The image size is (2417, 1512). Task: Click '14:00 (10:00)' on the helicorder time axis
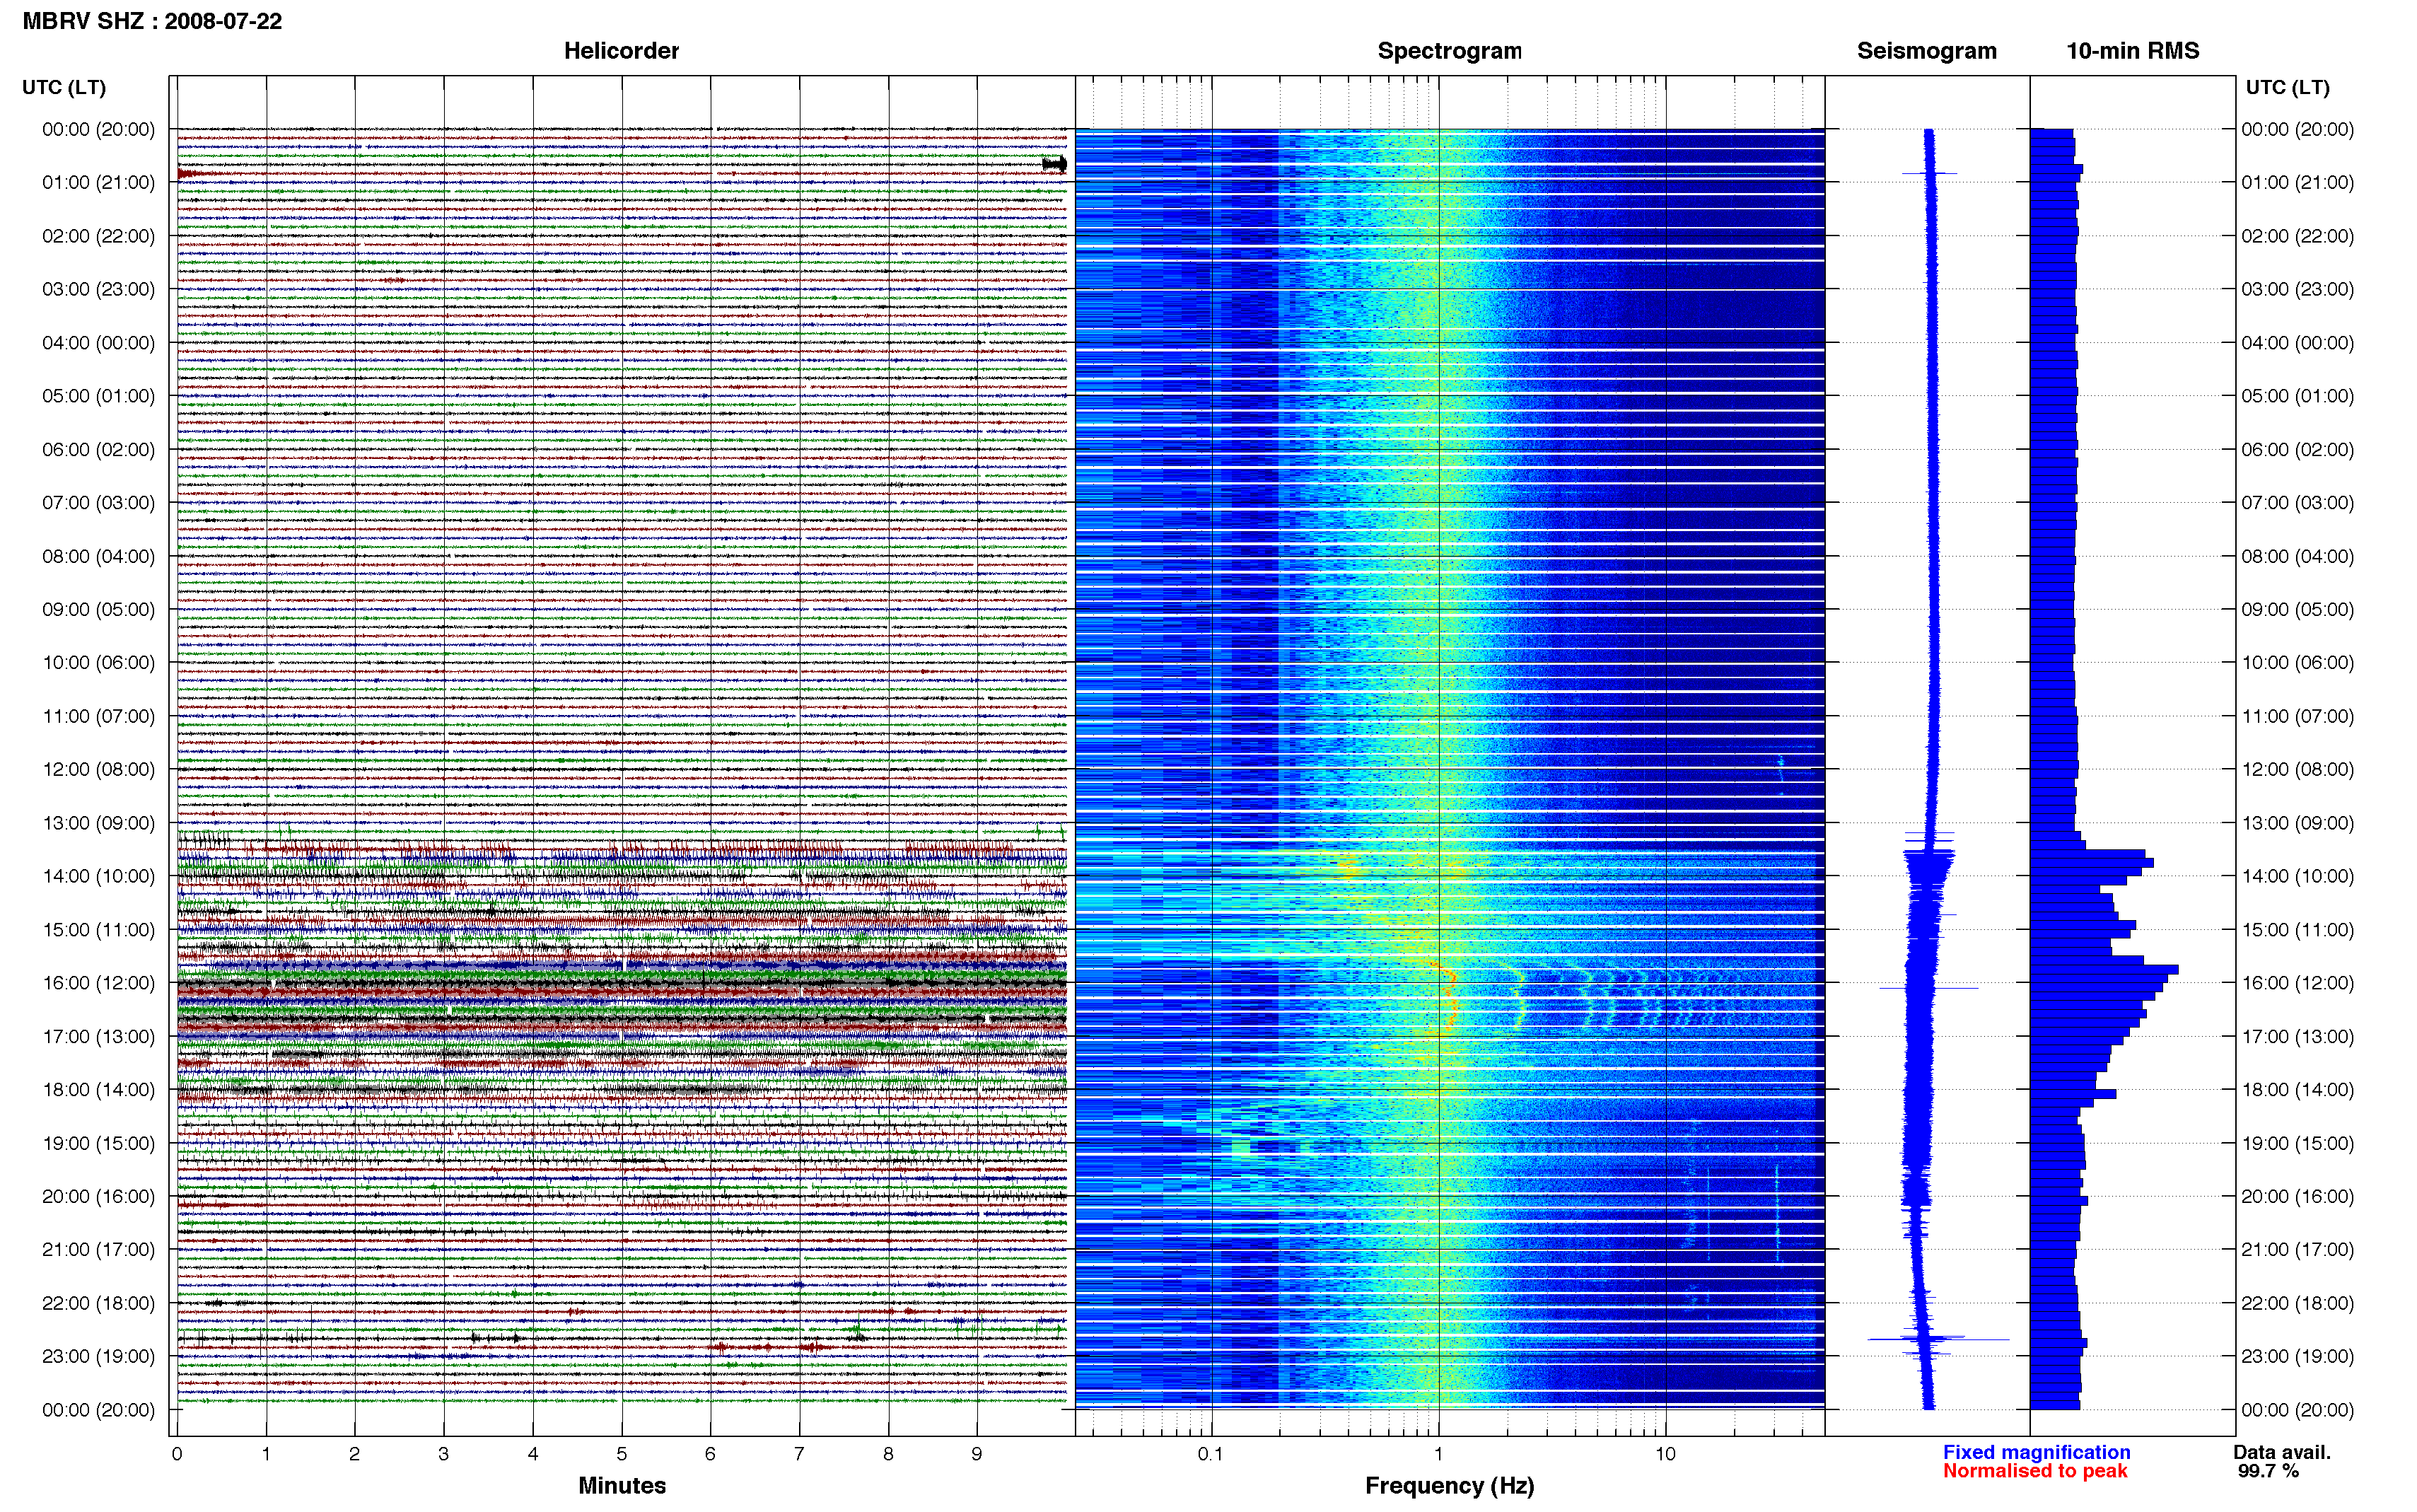(98, 876)
